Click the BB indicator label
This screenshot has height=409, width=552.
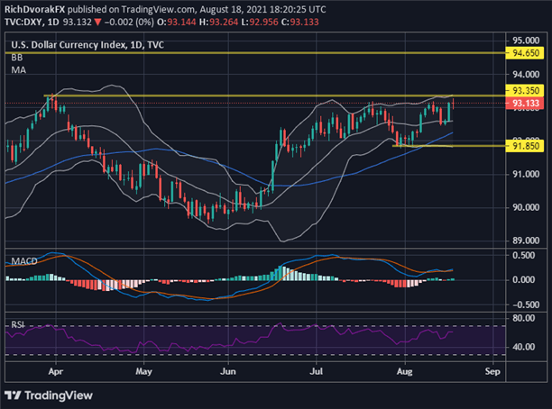17,58
